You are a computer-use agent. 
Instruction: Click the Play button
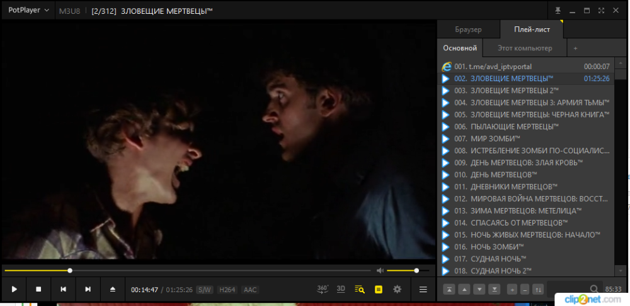(14, 289)
